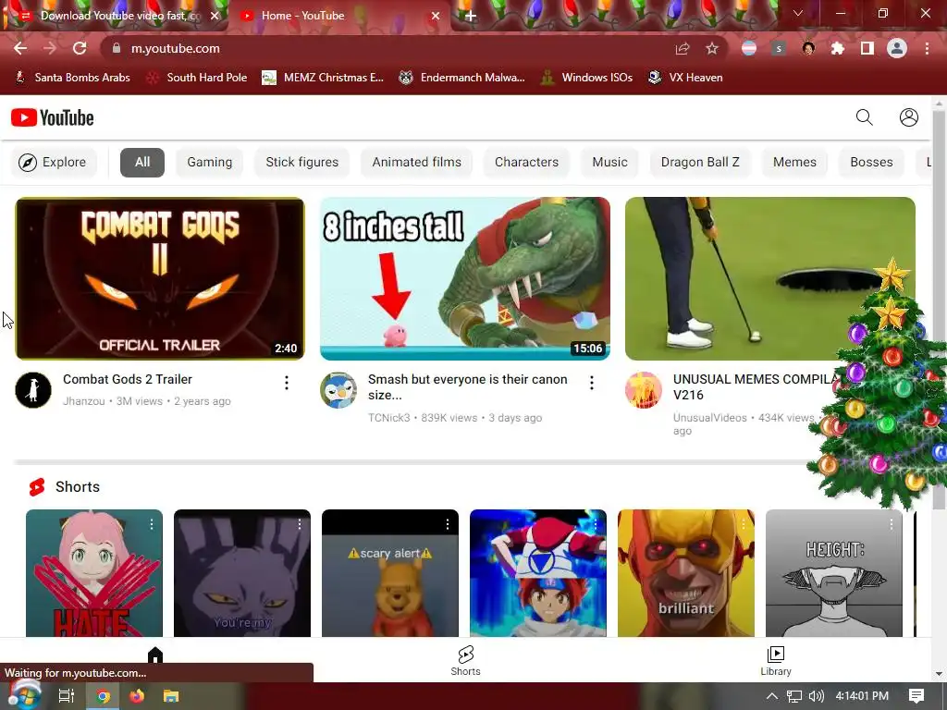Show hidden tray icons chevron
This screenshot has width=947, height=710.
[771, 696]
